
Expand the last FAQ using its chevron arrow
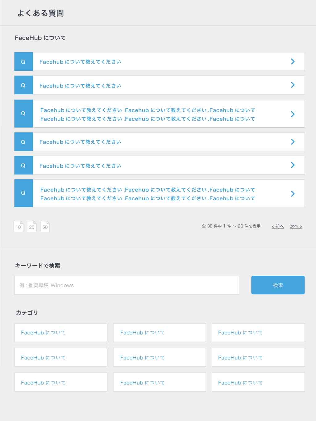point(293,194)
